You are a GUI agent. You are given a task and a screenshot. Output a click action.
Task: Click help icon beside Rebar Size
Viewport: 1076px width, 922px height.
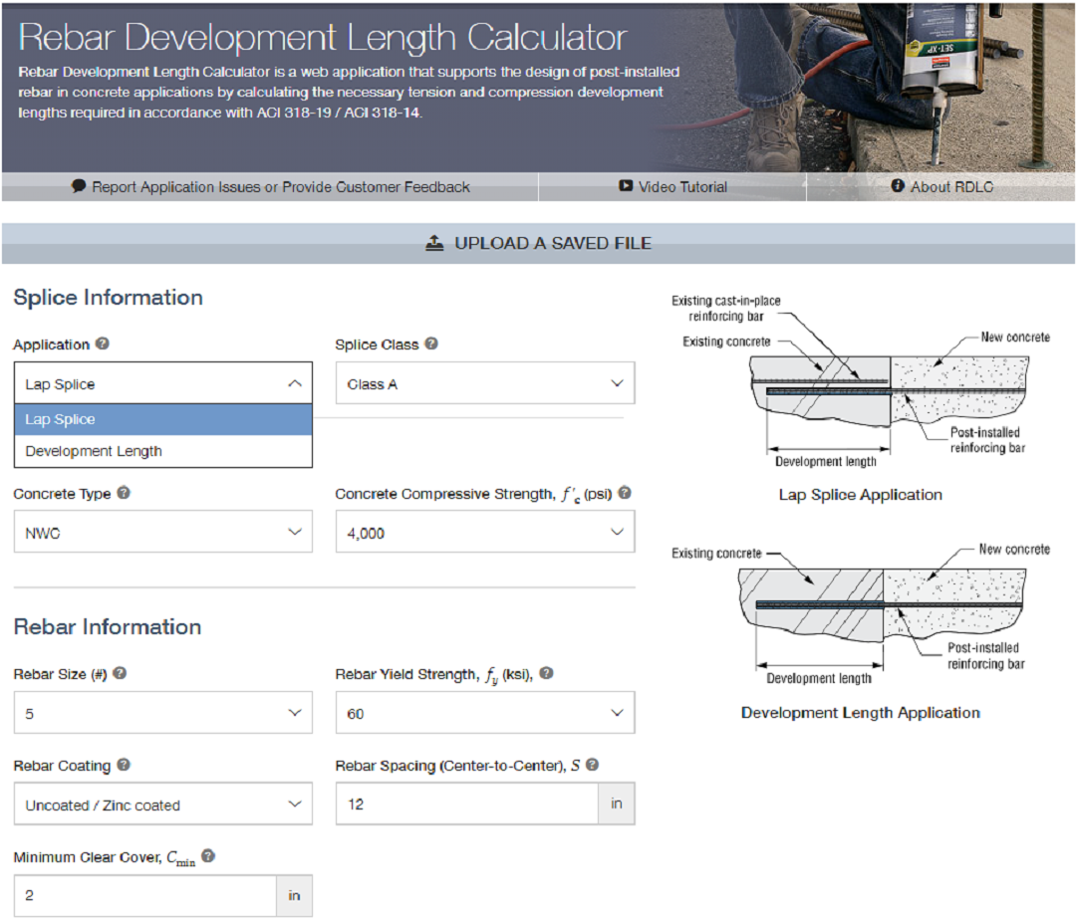click(x=120, y=673)
